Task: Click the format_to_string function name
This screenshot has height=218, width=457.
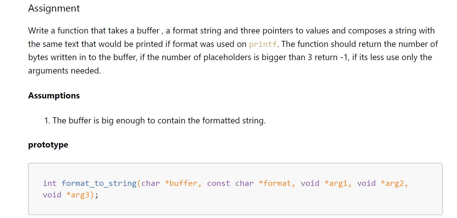Action: (x=99, y=183)
